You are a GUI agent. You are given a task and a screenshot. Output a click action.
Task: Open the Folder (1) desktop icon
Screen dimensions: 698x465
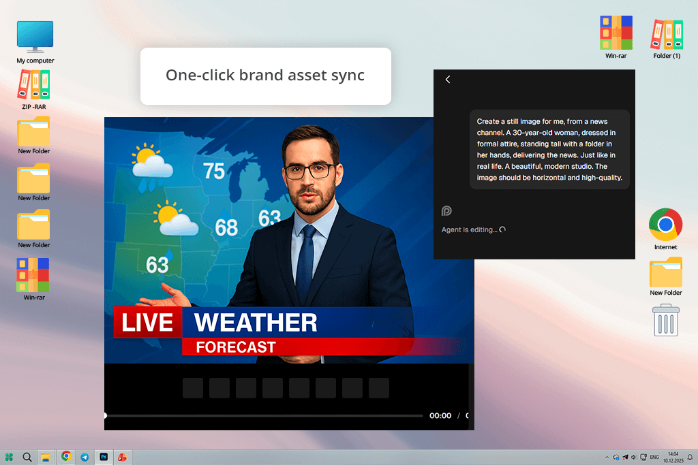(x=667, y=39)
